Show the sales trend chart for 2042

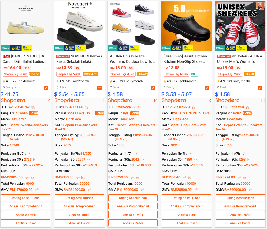142,160
